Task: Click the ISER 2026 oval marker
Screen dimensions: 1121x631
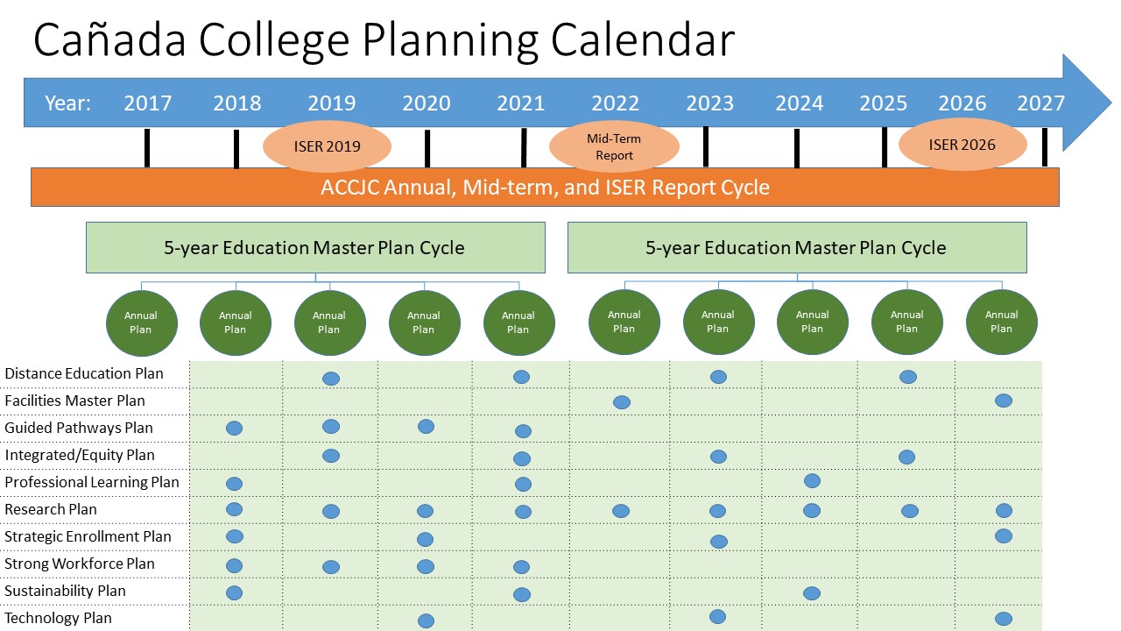Action: point(962,145)
